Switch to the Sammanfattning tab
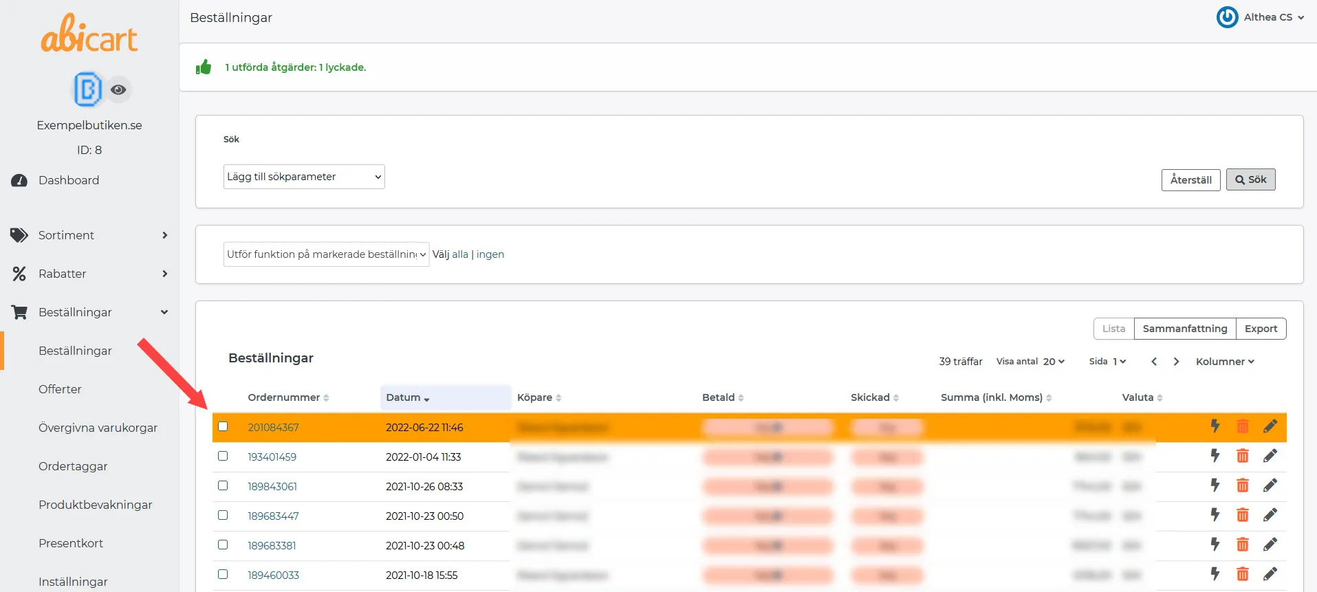 [x=1185, y=329]
